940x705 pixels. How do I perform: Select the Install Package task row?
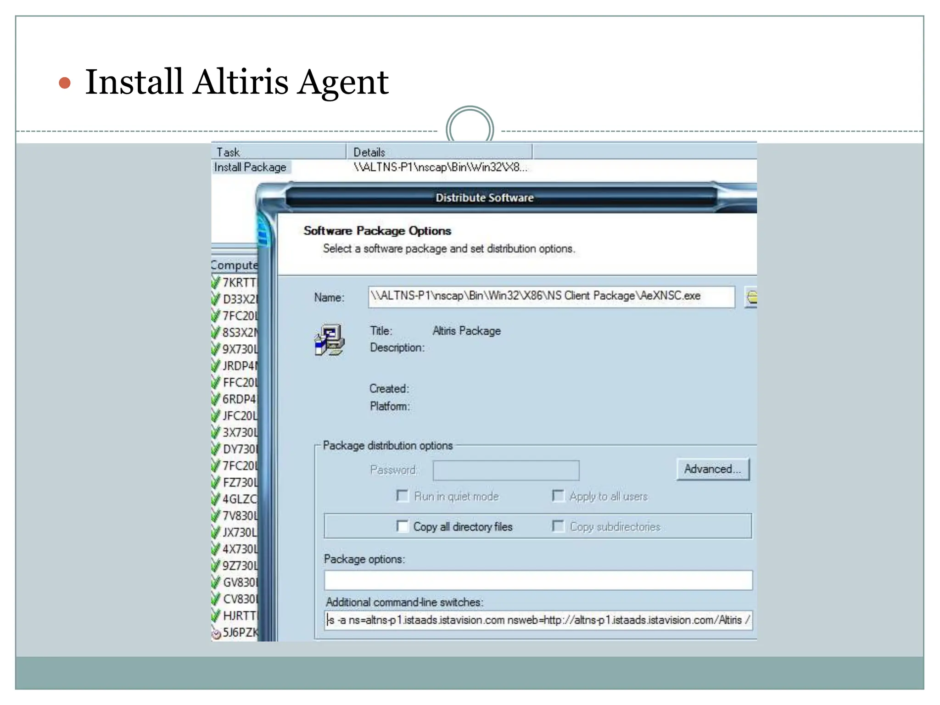[x=251, y=167]
